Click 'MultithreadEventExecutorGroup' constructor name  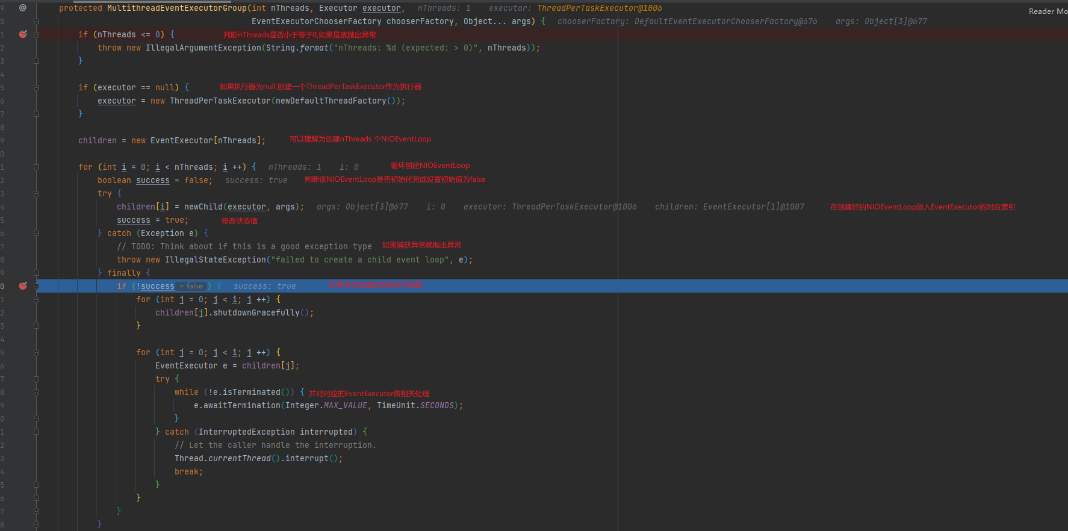176,8
